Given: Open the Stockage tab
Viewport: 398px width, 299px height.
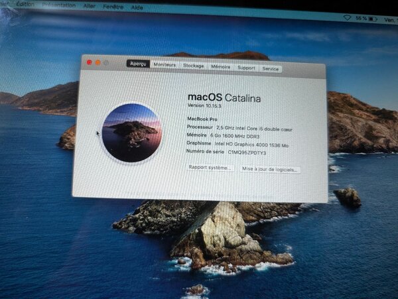Looking at the screenshot, I should coord(194,66).
